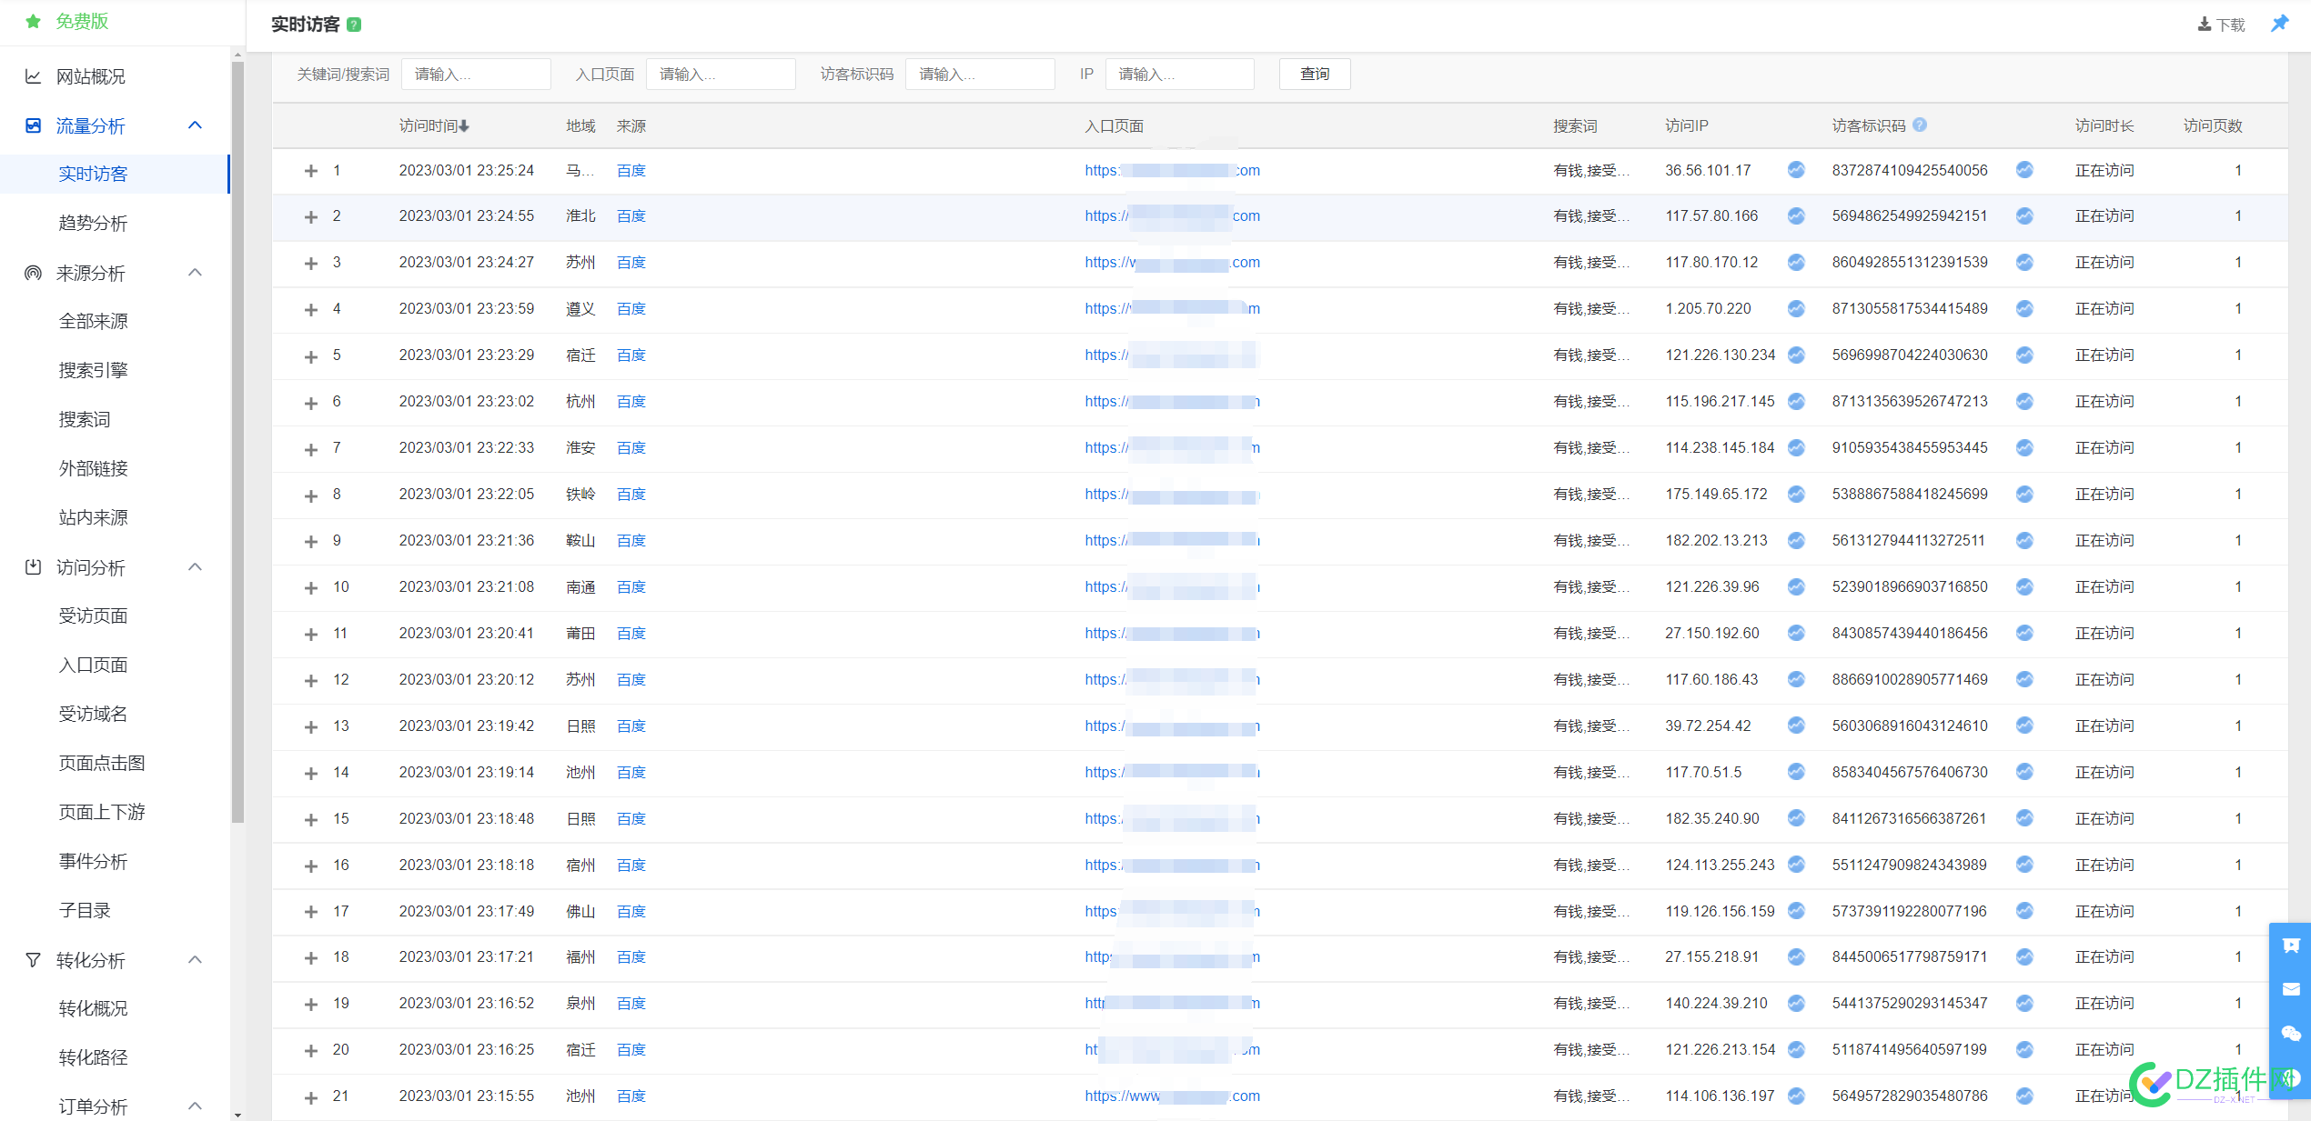Viewport: 2311px width, 1121px height.
Task: Open 趋势分析 in the sidebar
Action: (93, 223)
